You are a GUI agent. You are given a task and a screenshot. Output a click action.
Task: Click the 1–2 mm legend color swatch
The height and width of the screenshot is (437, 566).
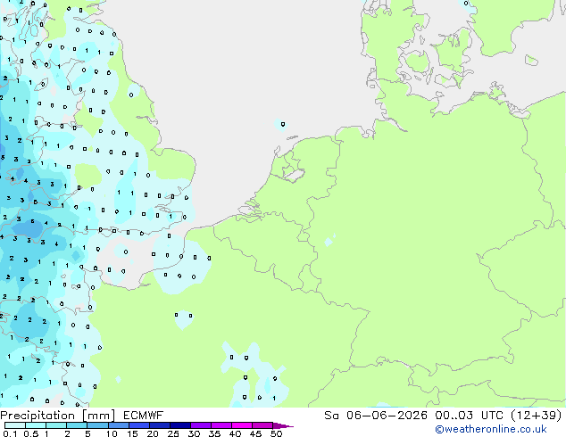tap(56, 425)
